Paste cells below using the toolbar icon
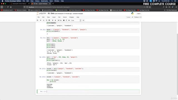 [49, 20]
